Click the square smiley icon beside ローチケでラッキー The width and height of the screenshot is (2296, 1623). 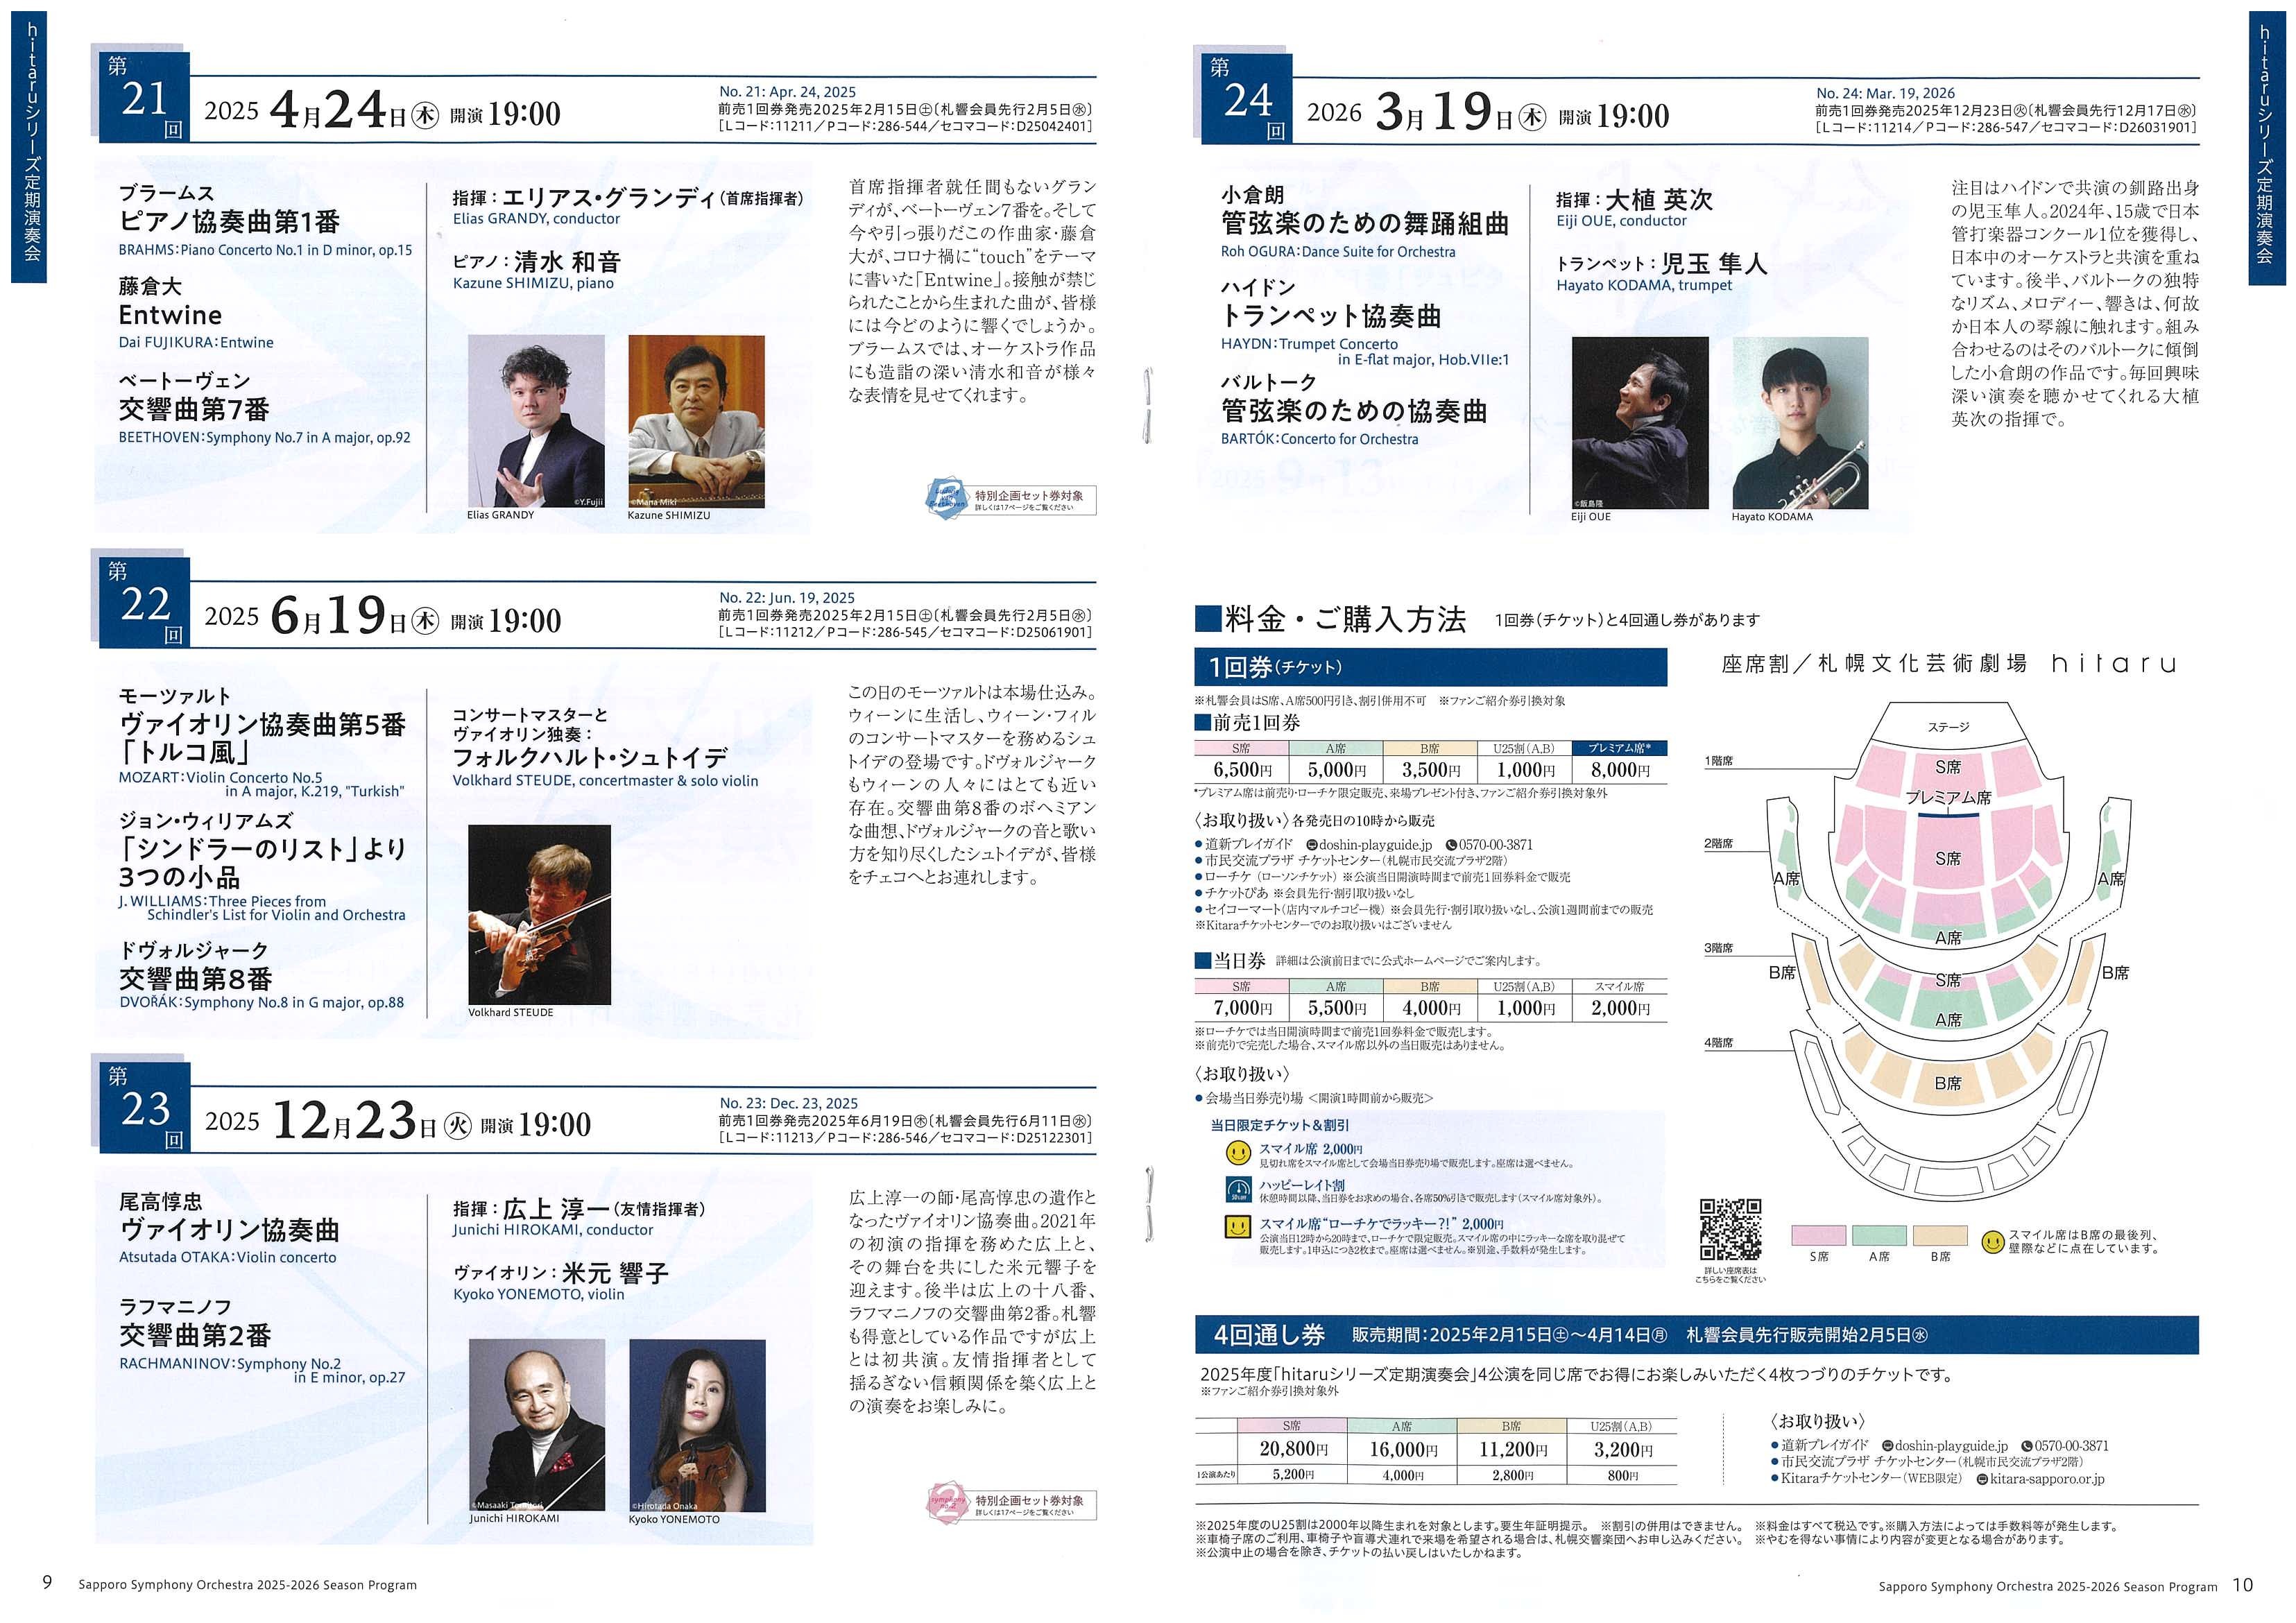tap(1238, 1226)
